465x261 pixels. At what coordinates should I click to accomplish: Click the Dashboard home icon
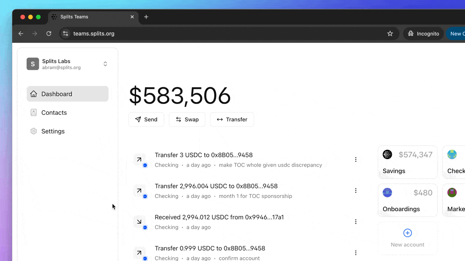(x=34, y=94)
